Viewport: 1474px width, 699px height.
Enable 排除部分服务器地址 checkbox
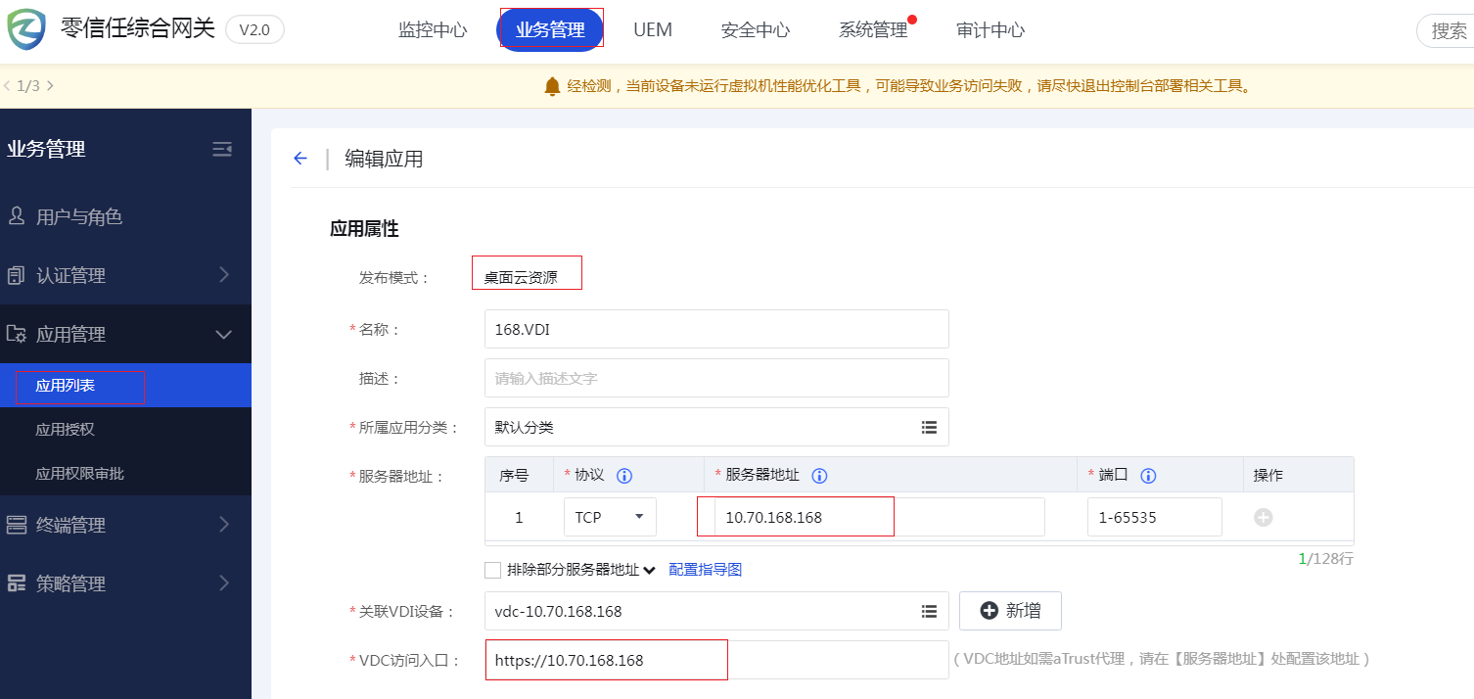[x=493, y=570]
